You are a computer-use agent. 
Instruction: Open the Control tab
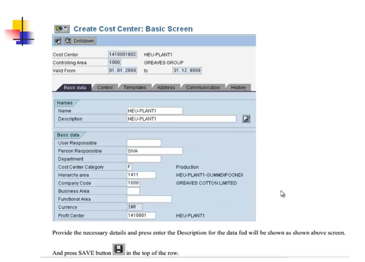(x=105, y=88)
